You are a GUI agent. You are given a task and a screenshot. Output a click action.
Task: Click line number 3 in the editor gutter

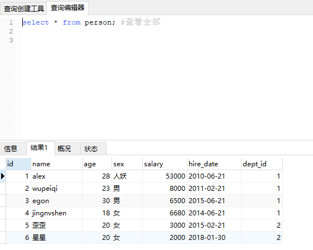(11, 40)
